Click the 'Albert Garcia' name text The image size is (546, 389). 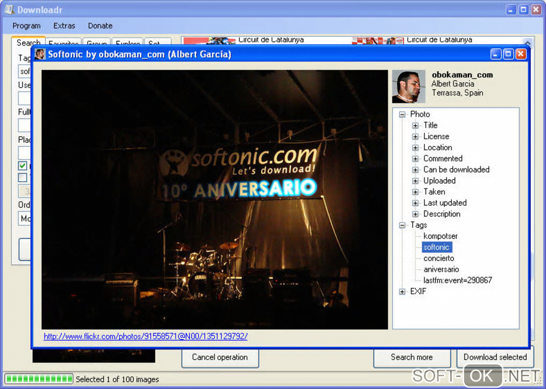453,84
